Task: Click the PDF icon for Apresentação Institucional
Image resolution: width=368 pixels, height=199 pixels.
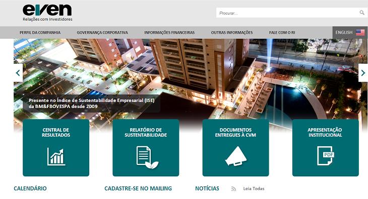Action: 325,156
